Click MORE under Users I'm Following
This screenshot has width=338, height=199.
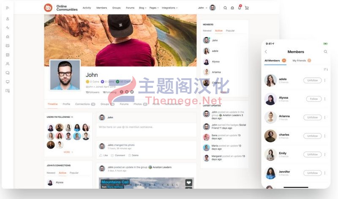click(68, 152)
